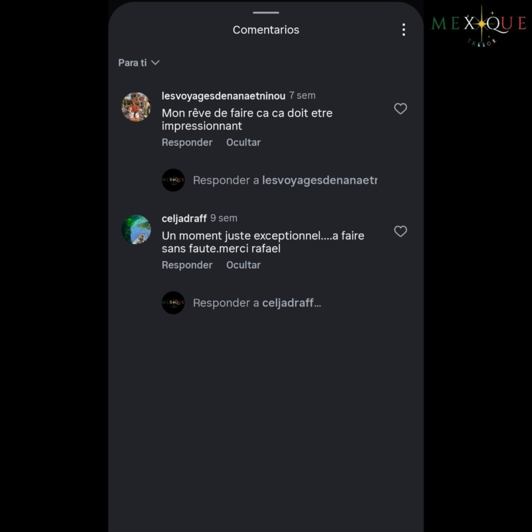Open the celjadraff username link
Image resolution: width=532 pixels, height=532 pixels.
(184, 218)
